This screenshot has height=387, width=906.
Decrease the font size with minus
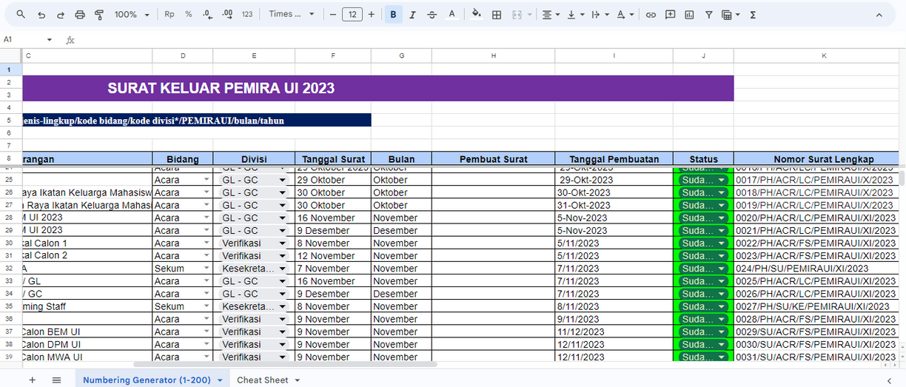point(333,15)
